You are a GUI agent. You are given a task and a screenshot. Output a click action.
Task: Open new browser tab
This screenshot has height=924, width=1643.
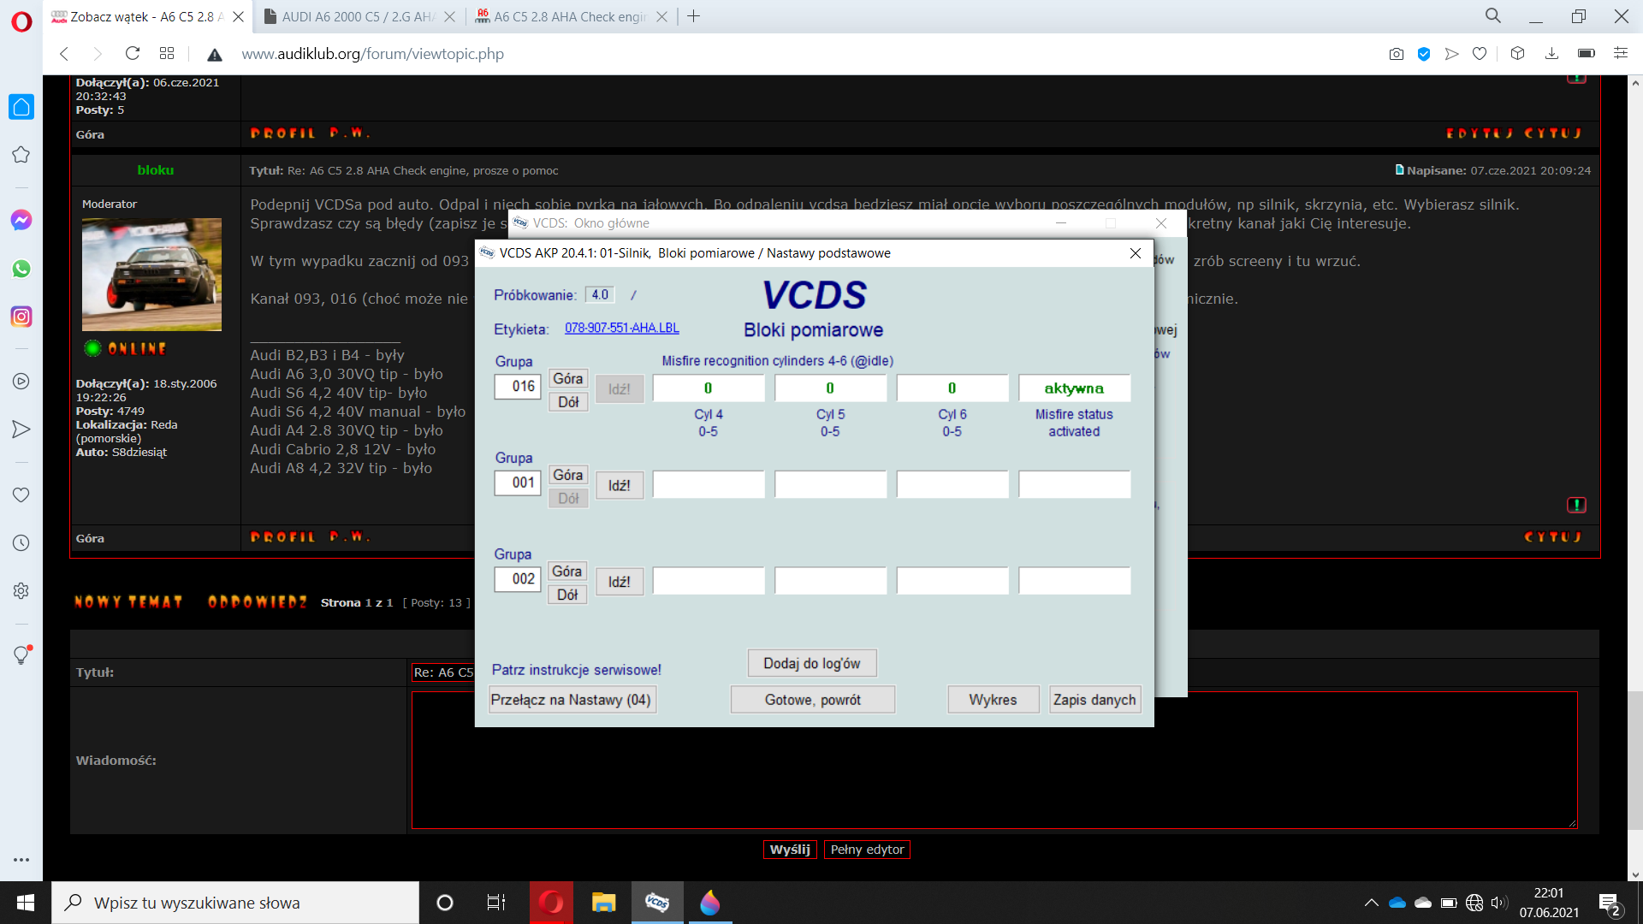pyautogui.click(x=694, y=16)
